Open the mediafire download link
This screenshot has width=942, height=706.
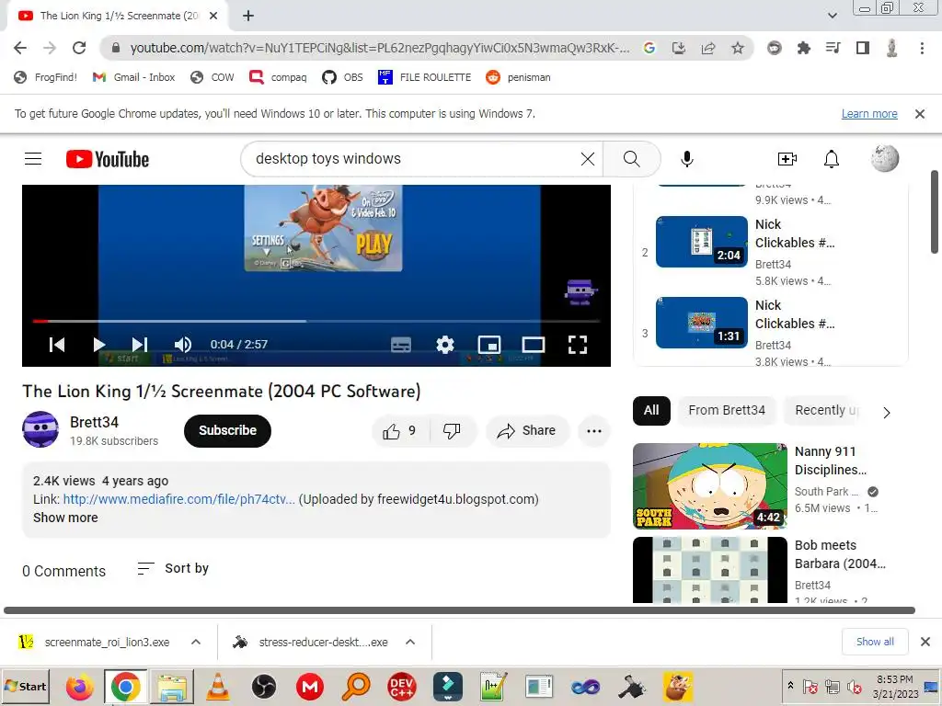[x=179, y=499]
